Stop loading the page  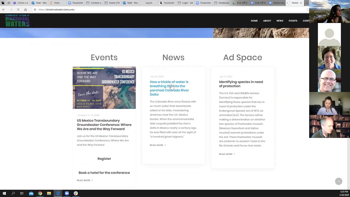(18, 10)
